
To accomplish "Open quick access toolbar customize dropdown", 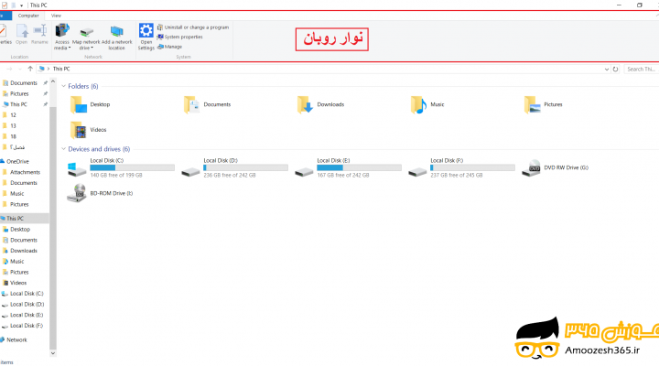I will 21,5.
